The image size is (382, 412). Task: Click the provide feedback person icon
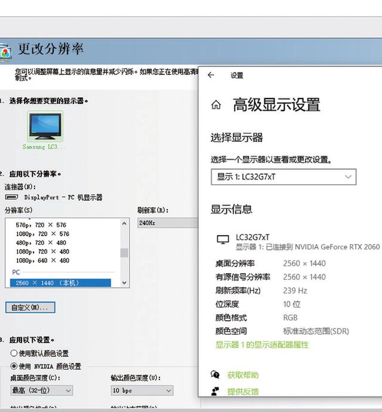click(215, 391)
